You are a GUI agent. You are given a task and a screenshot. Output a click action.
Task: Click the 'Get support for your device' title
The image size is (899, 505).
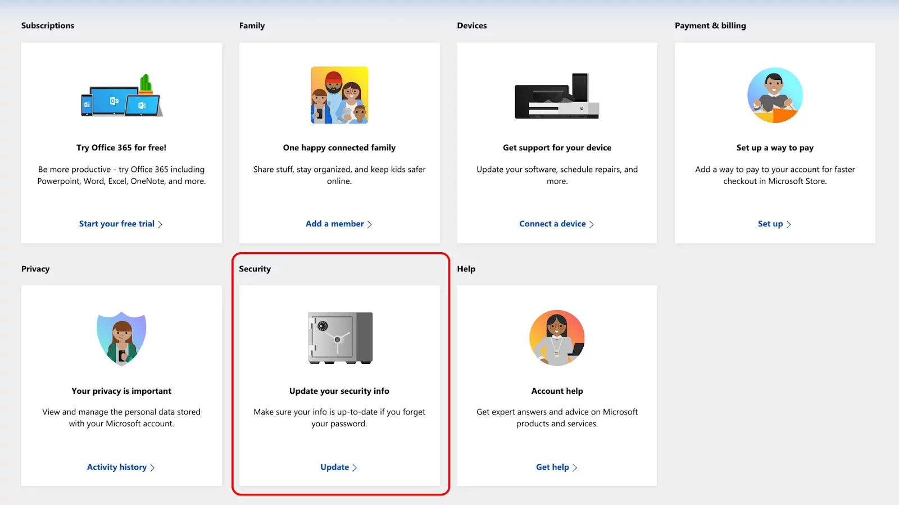557,148
